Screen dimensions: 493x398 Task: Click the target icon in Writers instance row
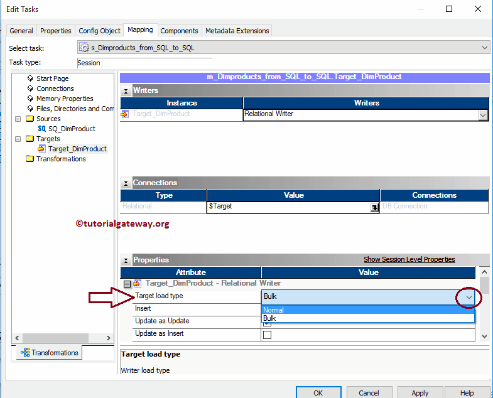(124, 114)
